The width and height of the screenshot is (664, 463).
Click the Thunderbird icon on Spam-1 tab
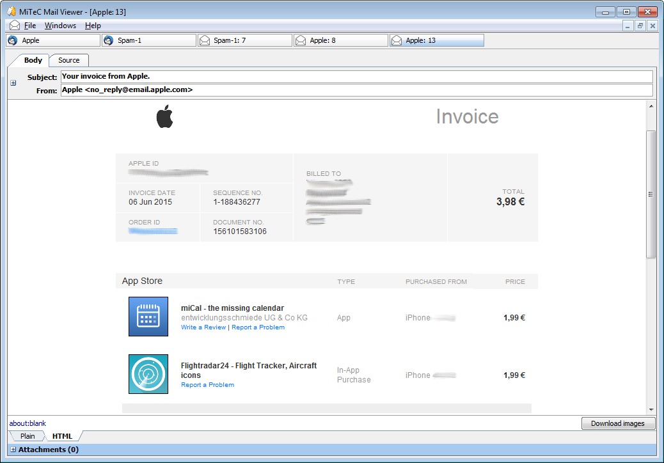pyautogui.click(x=108, y=40)
